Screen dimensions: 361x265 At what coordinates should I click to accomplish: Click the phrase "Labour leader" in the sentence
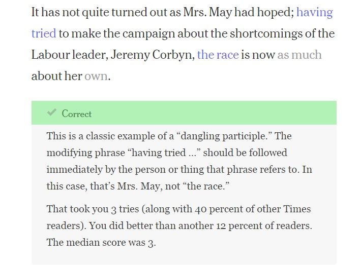coord(70,55)
